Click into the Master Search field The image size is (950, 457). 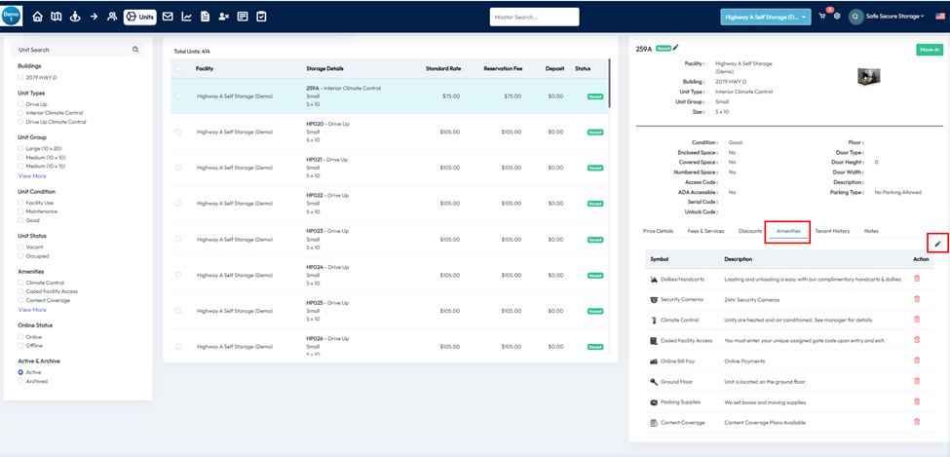tap(534, 17)
